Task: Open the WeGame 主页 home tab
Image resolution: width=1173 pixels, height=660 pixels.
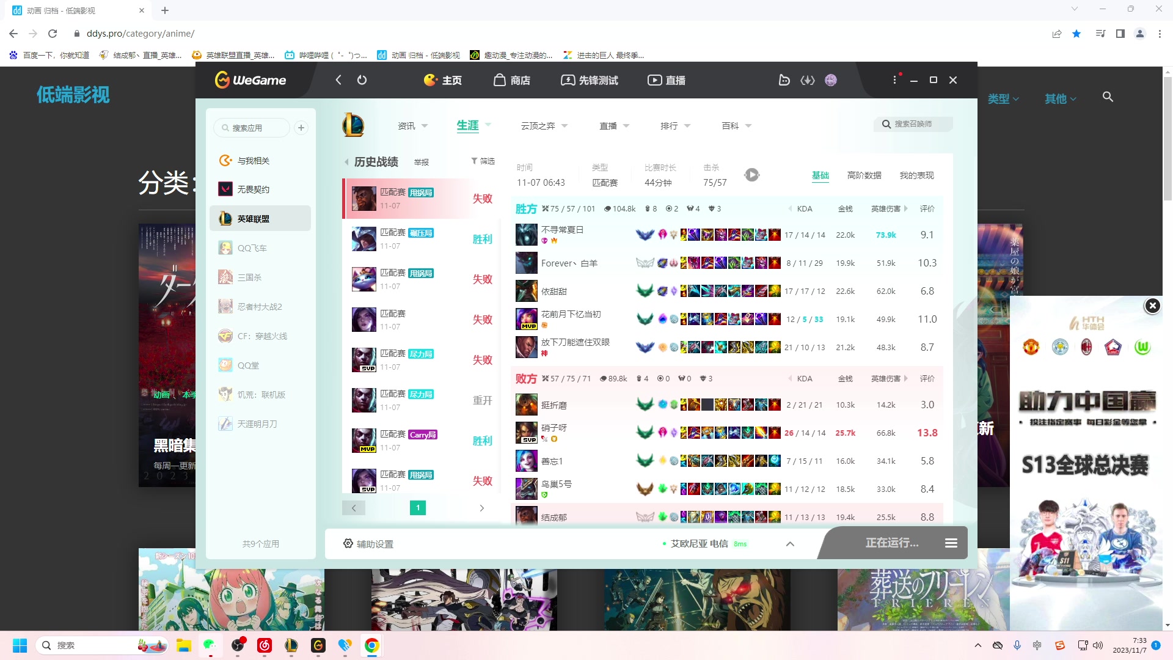Action: [x=443, y=80]
